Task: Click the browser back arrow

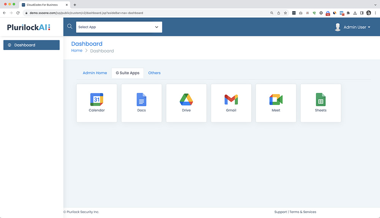Action: tap(4, 13)
